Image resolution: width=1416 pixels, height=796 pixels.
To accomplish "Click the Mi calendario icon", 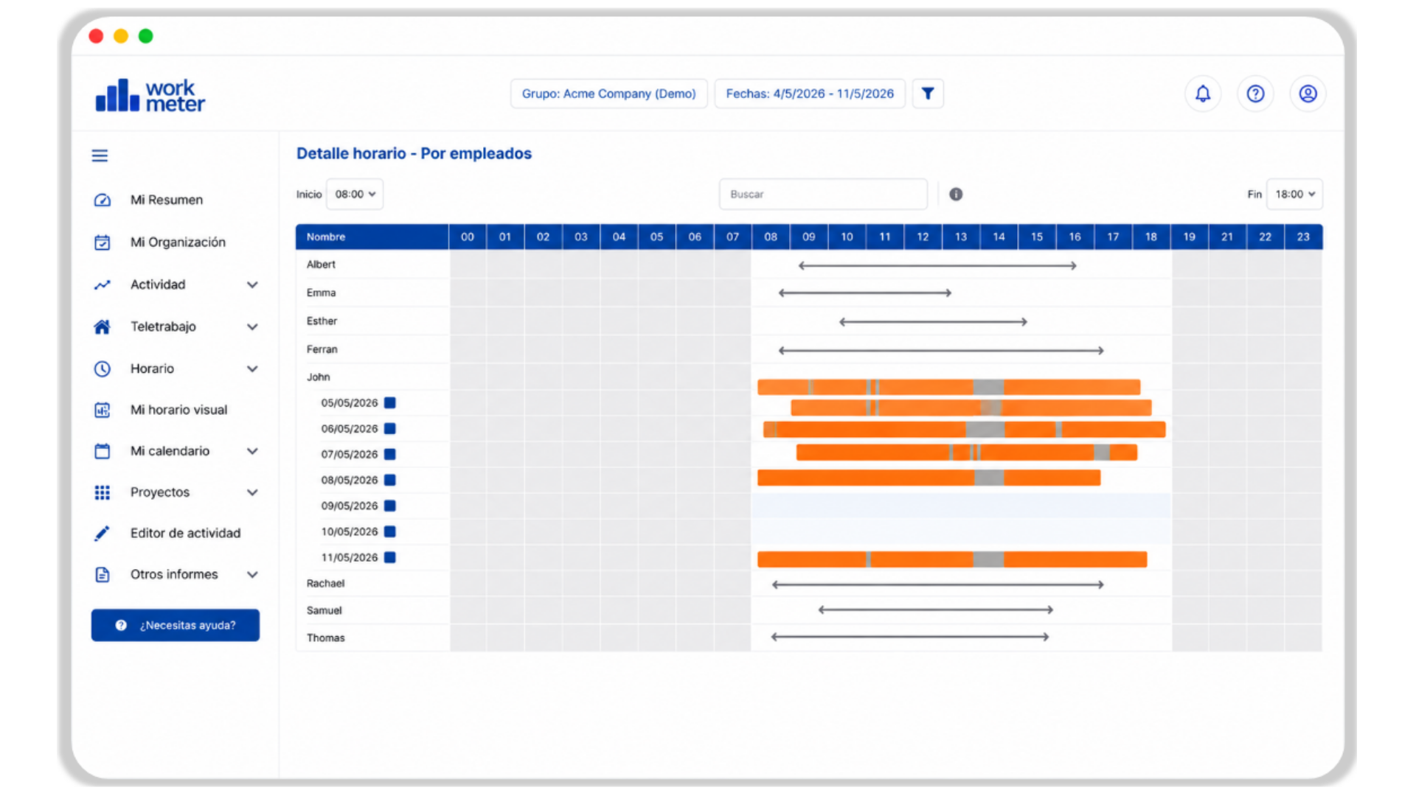I will (x=103, y=451).
